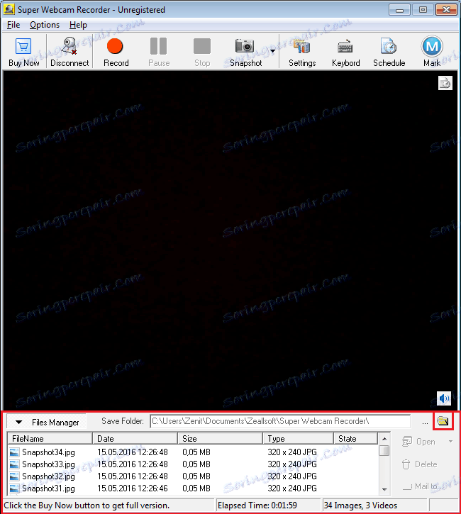Stop the recording
The width and height of the screenshot is (461, 514).
click(202, 52)
